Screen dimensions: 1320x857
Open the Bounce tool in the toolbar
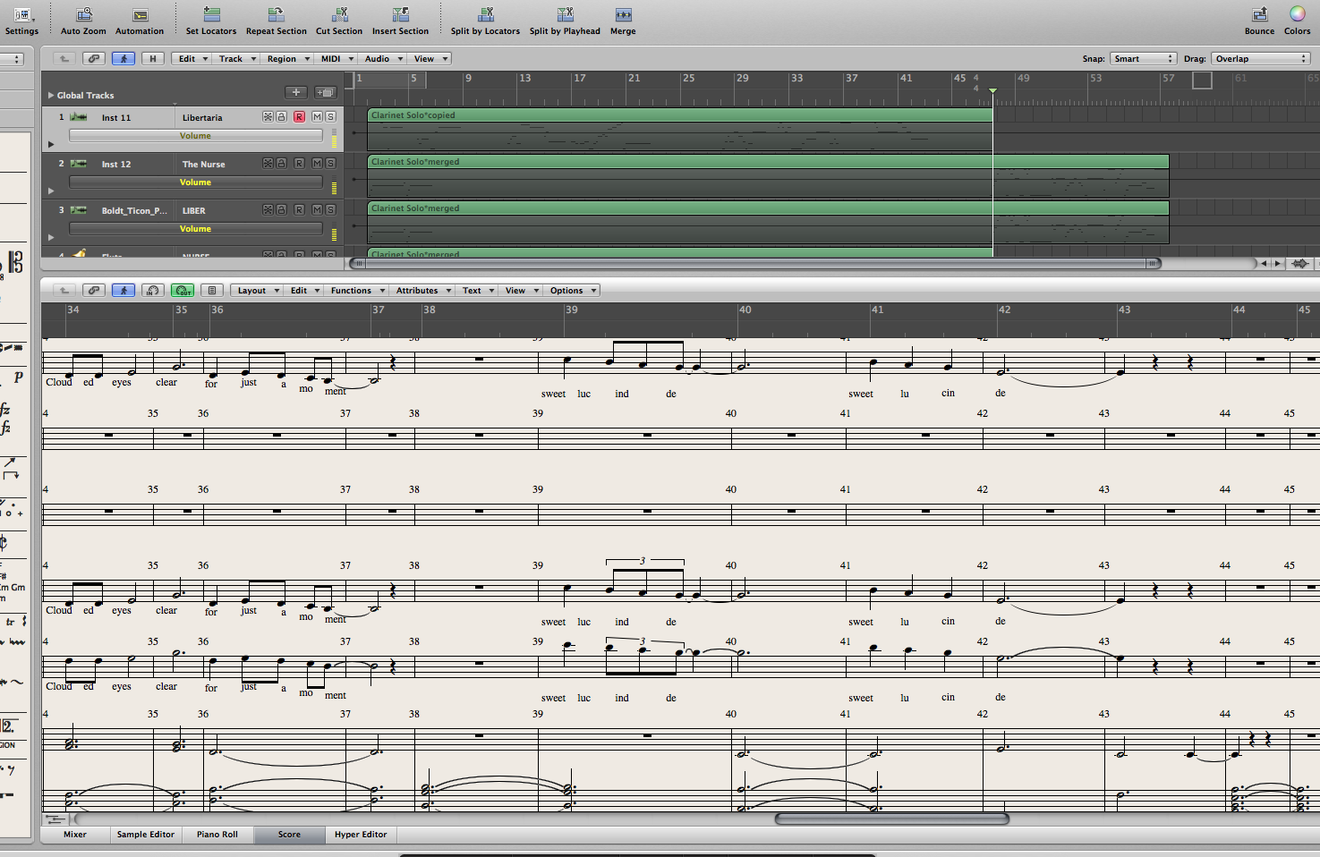(1258, 16)
